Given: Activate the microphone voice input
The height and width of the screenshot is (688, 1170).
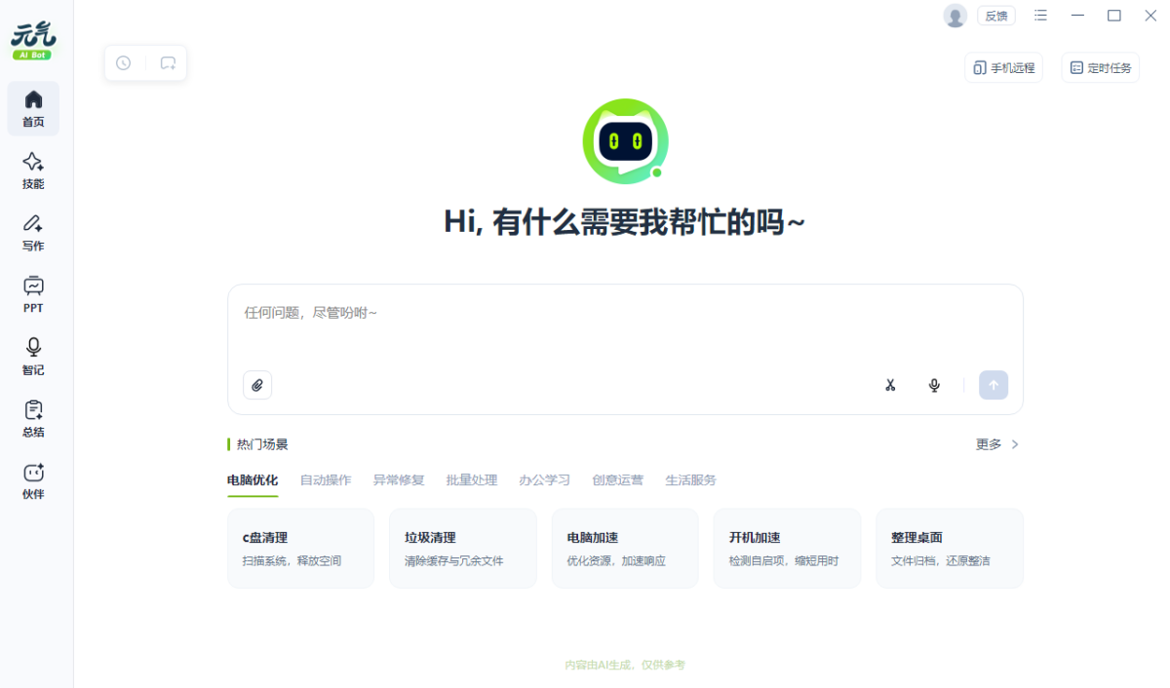Looking at the screenshot, I should (934, 385).
